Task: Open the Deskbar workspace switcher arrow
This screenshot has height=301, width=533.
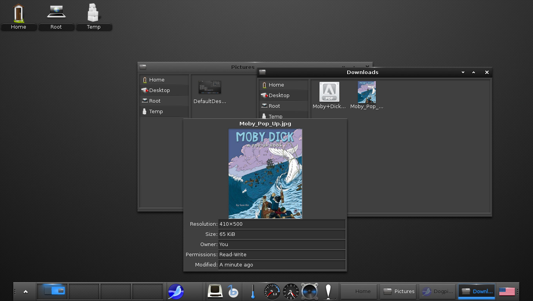Action: pos(25,292)
